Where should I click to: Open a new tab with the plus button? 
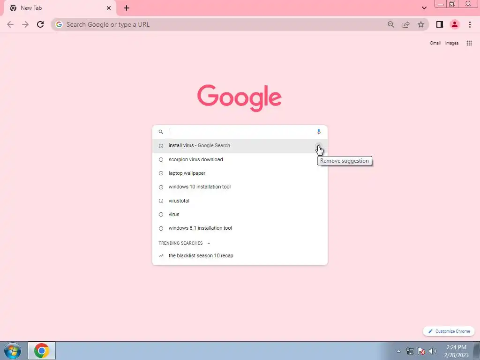[127, 8]
